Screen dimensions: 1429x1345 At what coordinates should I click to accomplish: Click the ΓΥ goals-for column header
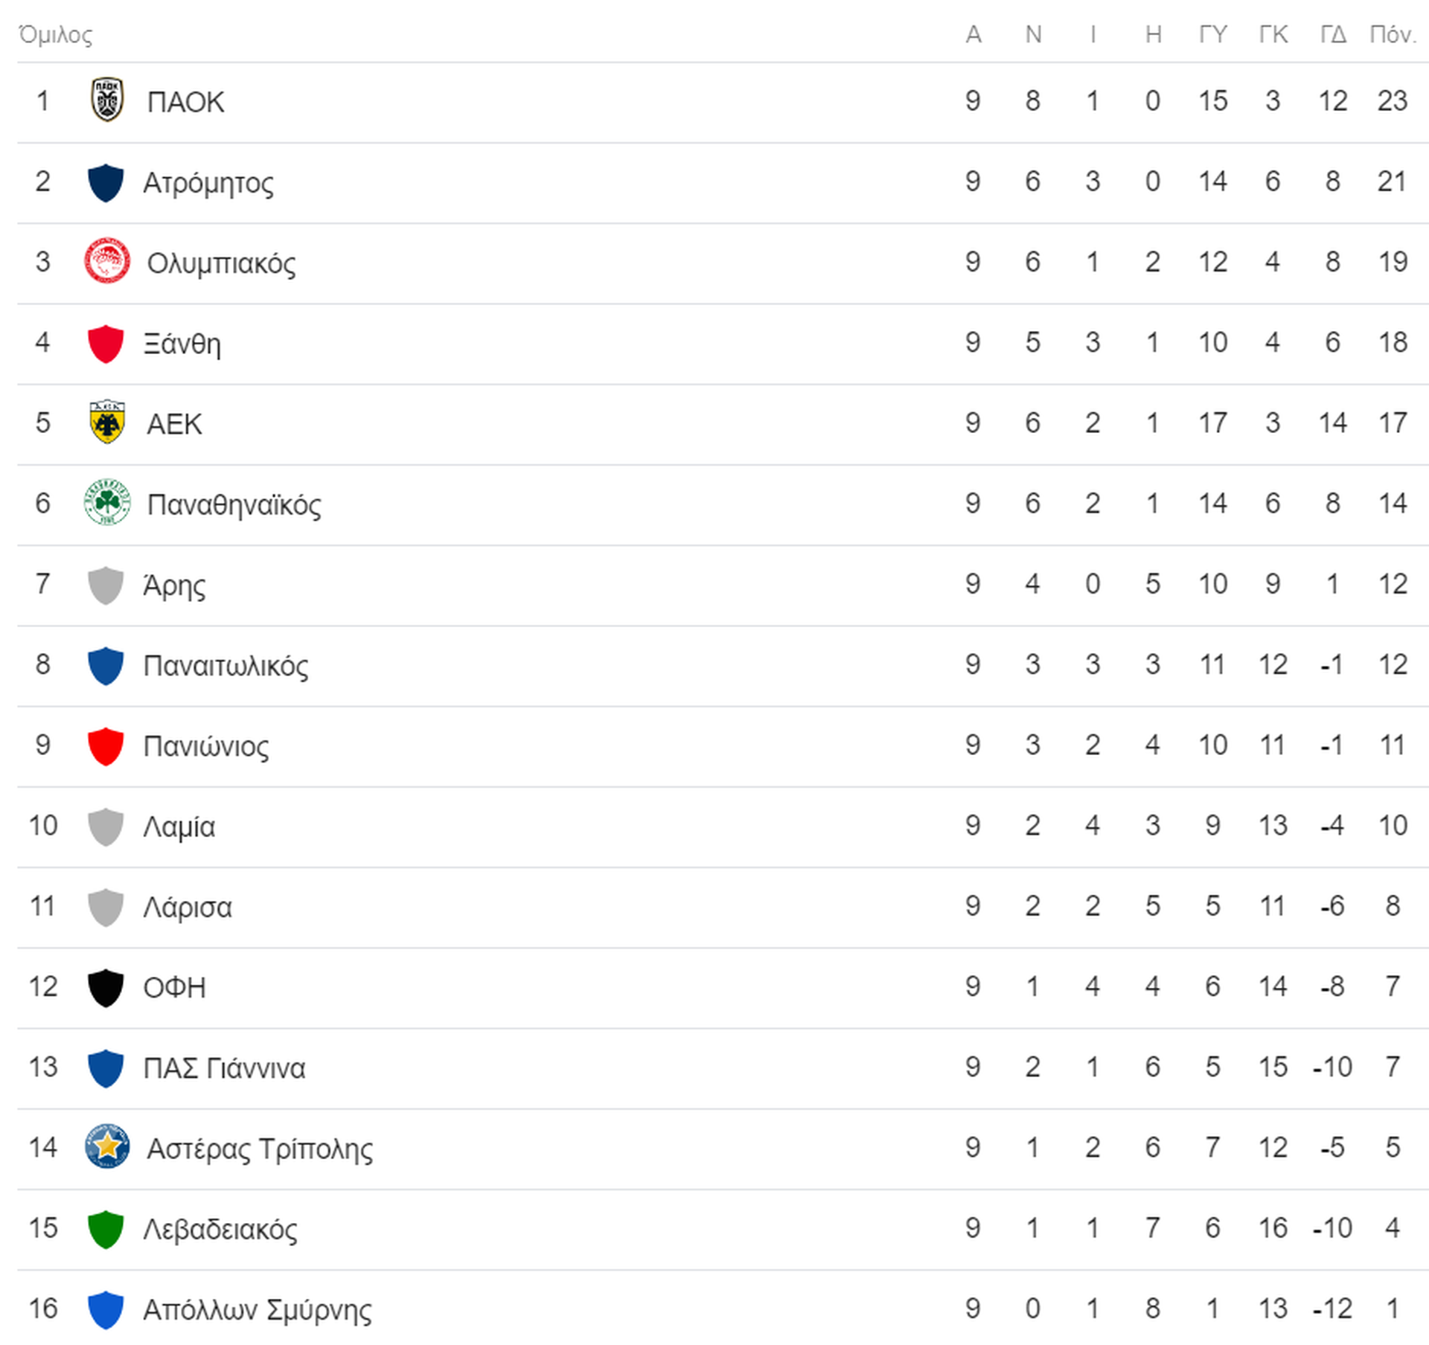pyautogui.click(x=1212, y=34)
